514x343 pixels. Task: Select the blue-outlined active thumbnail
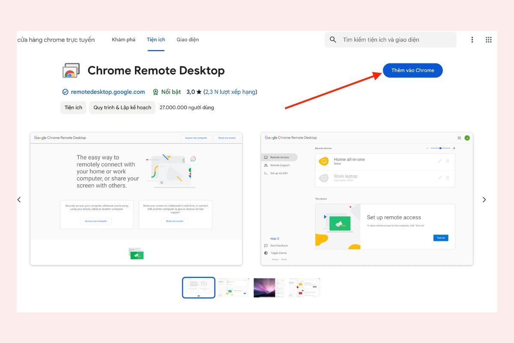[198, 287]
